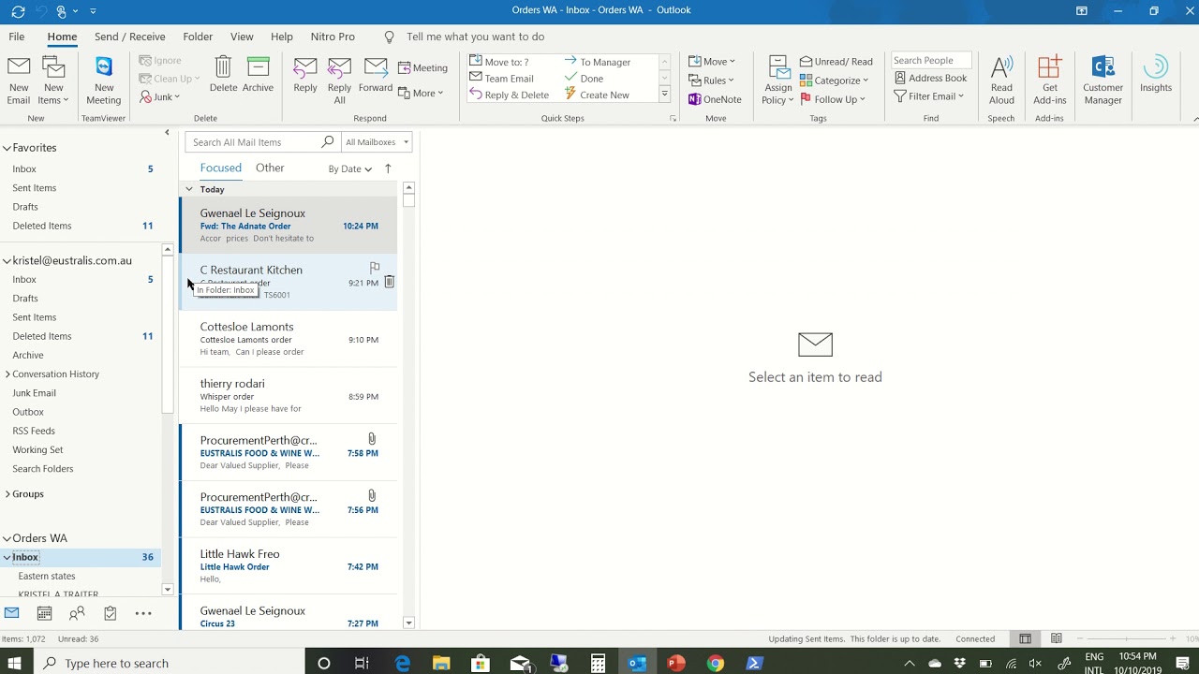Start Read Aloud speech
The image size is (1199, 674).
coord(1001,81)
